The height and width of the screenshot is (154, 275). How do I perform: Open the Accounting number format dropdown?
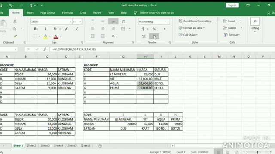click(168, 21)
